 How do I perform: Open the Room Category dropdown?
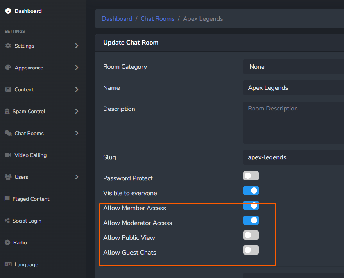[x=293, y=67]
